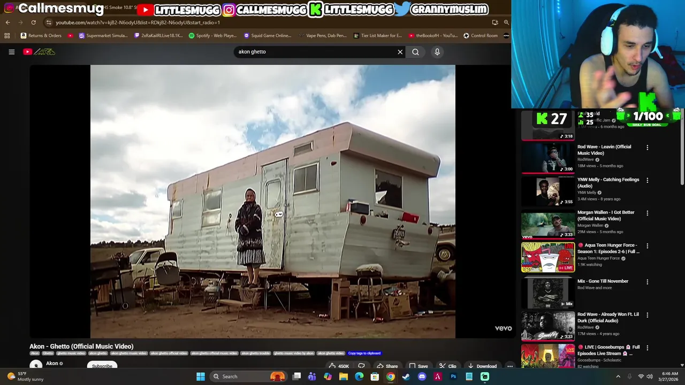Clear the 'akon ghetto' search text
Screen dimensions: 685x385
[x=400, y=52]
